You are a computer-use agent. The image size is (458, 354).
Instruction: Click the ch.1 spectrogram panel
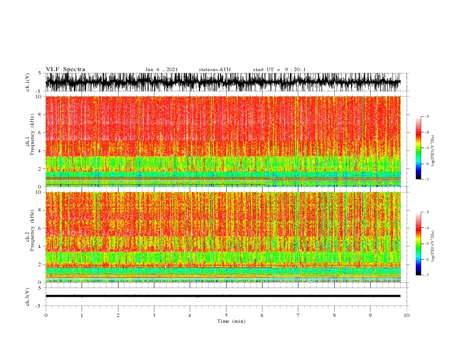click(223, 141)
